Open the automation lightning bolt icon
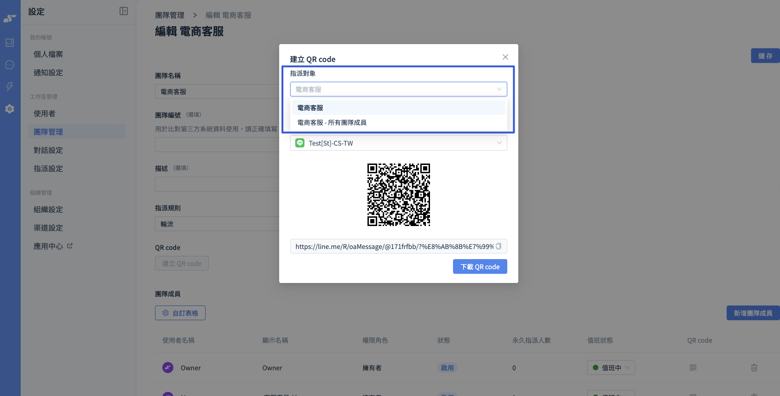The height and width of the screenshot is (396, 780). click(10, 86)
